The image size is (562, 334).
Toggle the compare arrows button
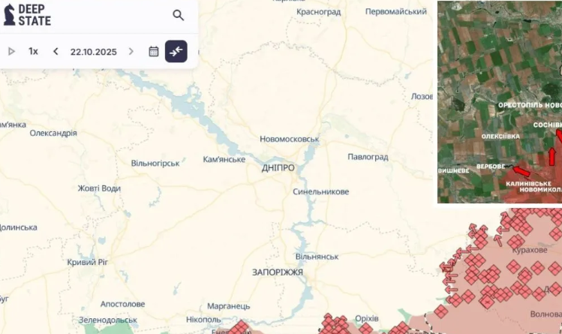pyautogui.click(x=176, y=51)
